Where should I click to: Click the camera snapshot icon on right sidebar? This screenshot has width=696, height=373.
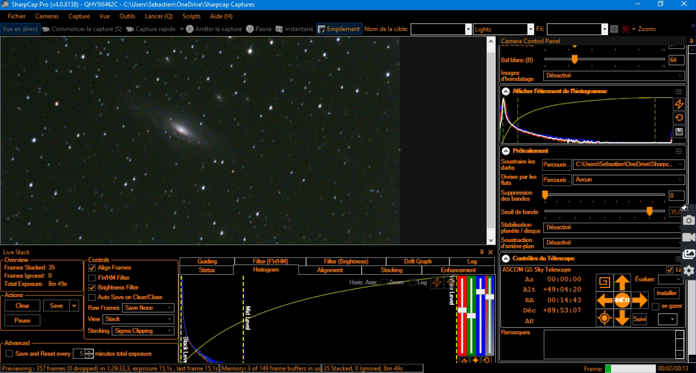click(x=689, y=220)
